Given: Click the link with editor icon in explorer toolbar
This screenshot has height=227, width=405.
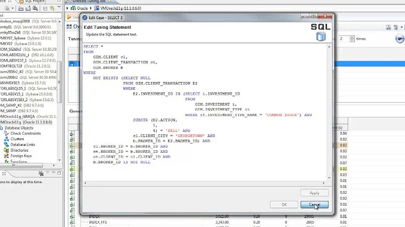Looking at the screenshot, I should click(52, 8).
